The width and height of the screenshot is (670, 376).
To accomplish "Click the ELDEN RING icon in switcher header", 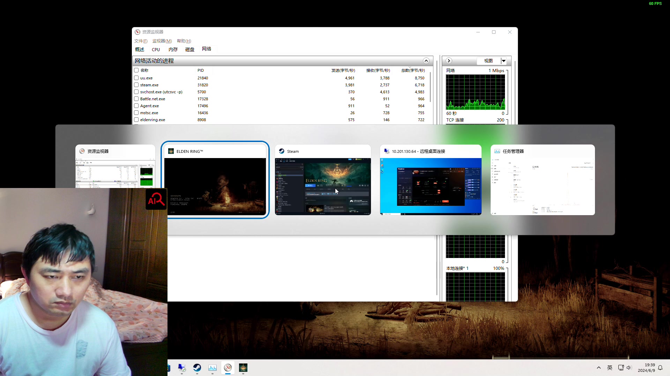I will coord(171,151).
